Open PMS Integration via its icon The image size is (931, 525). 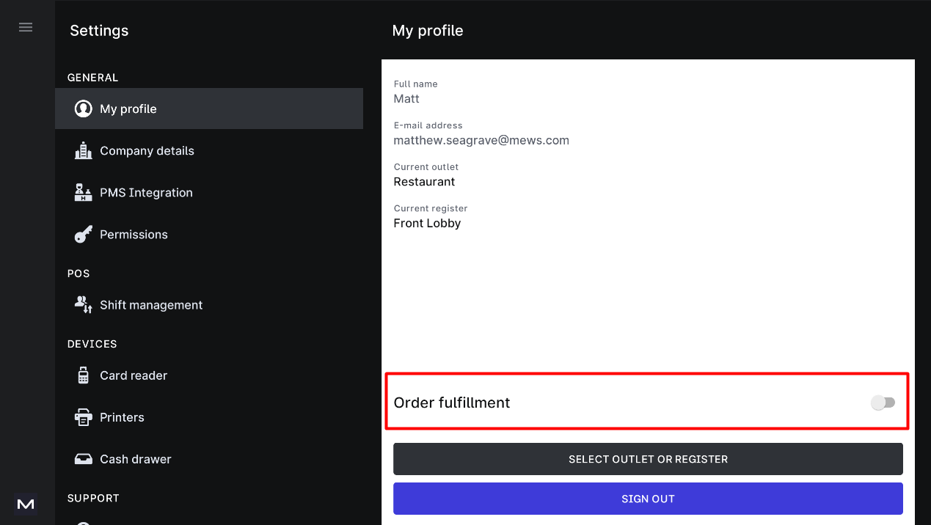(83, 192)
